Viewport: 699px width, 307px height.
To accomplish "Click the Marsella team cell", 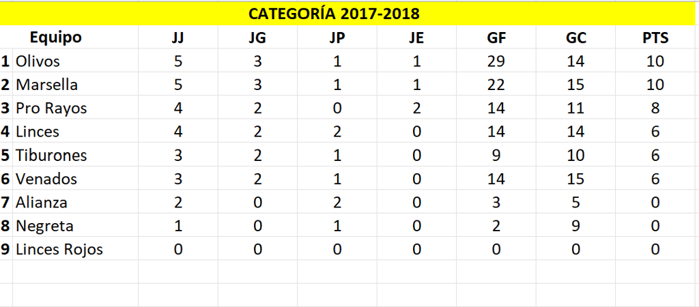I will click(x=75, y=84).
